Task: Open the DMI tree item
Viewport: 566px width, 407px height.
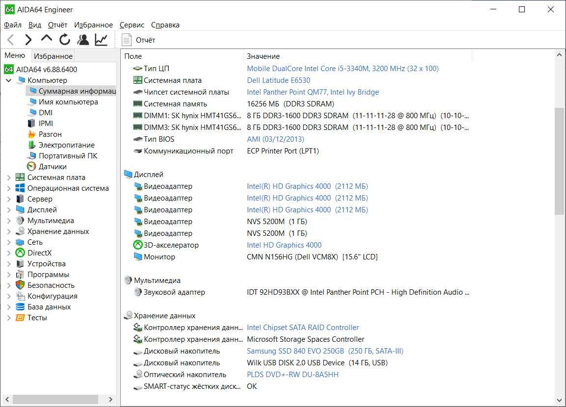Action: 46,112
